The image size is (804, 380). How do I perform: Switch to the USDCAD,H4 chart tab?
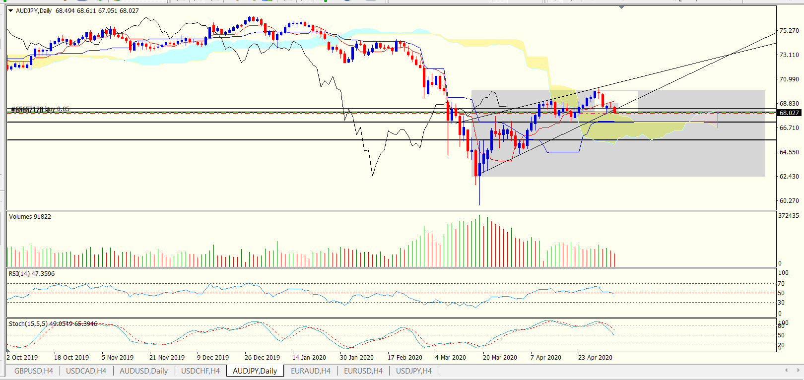point(86,371)
